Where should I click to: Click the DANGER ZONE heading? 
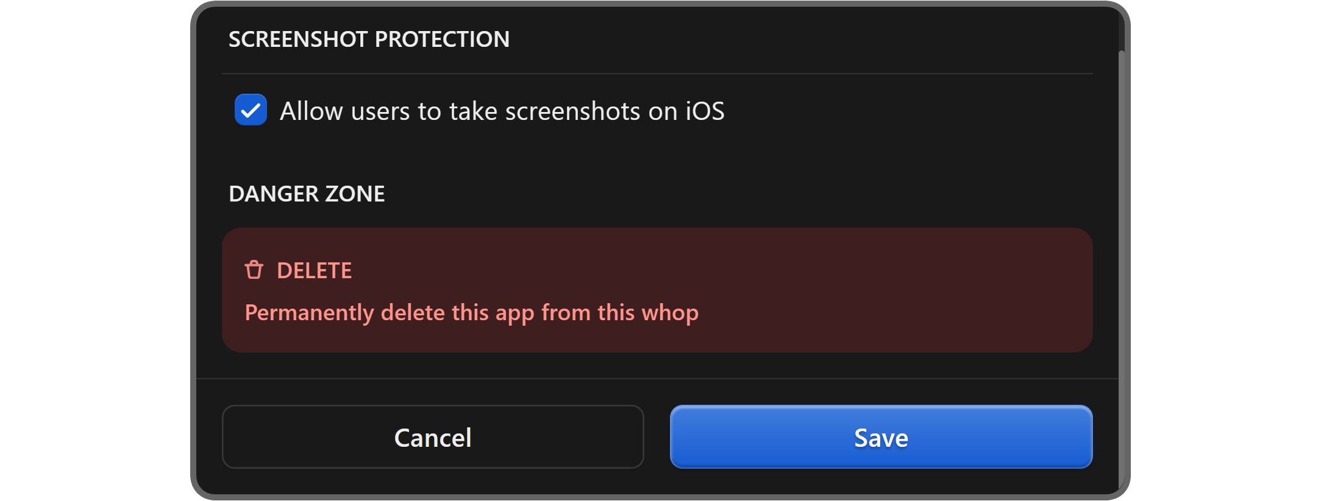click(307, 194)
